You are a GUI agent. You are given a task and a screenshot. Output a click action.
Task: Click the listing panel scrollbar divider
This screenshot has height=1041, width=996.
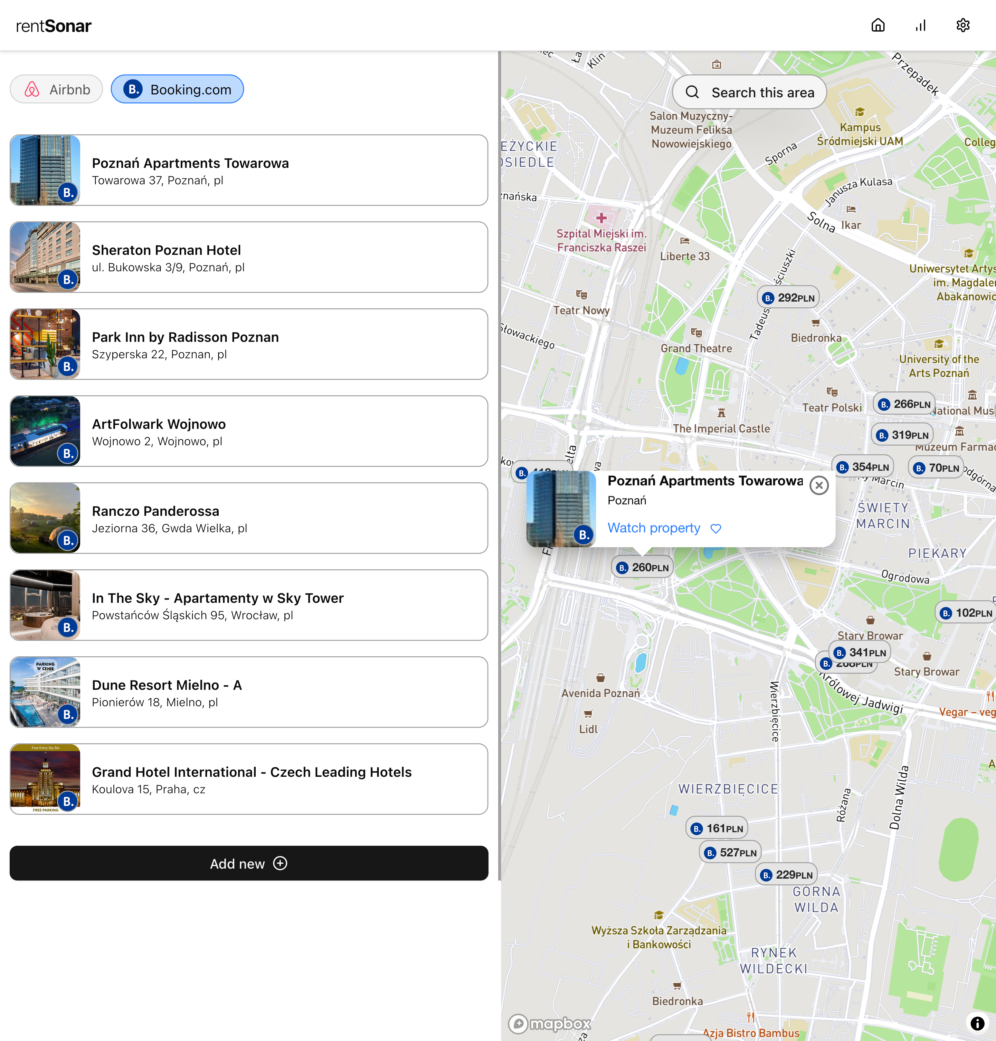[x=499, y=465]
